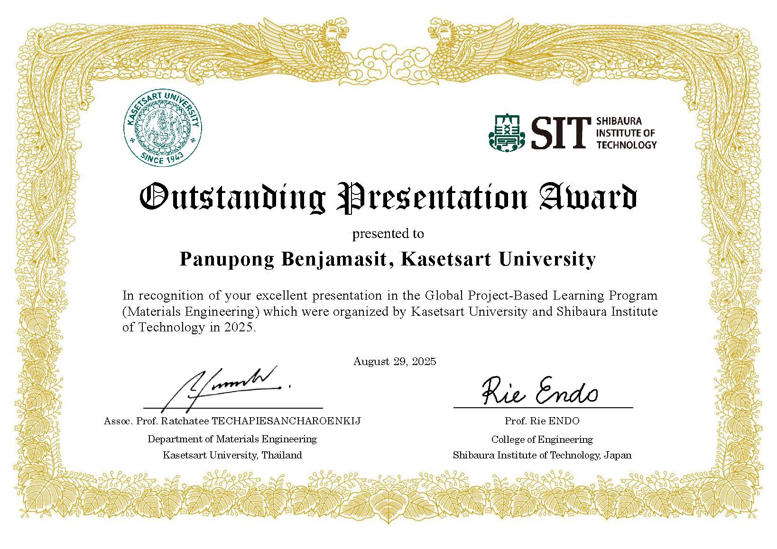Select the 'presented to' text line
Image resolution: width=777 pixels, height=549 pixels.
[x=388, y=234]
